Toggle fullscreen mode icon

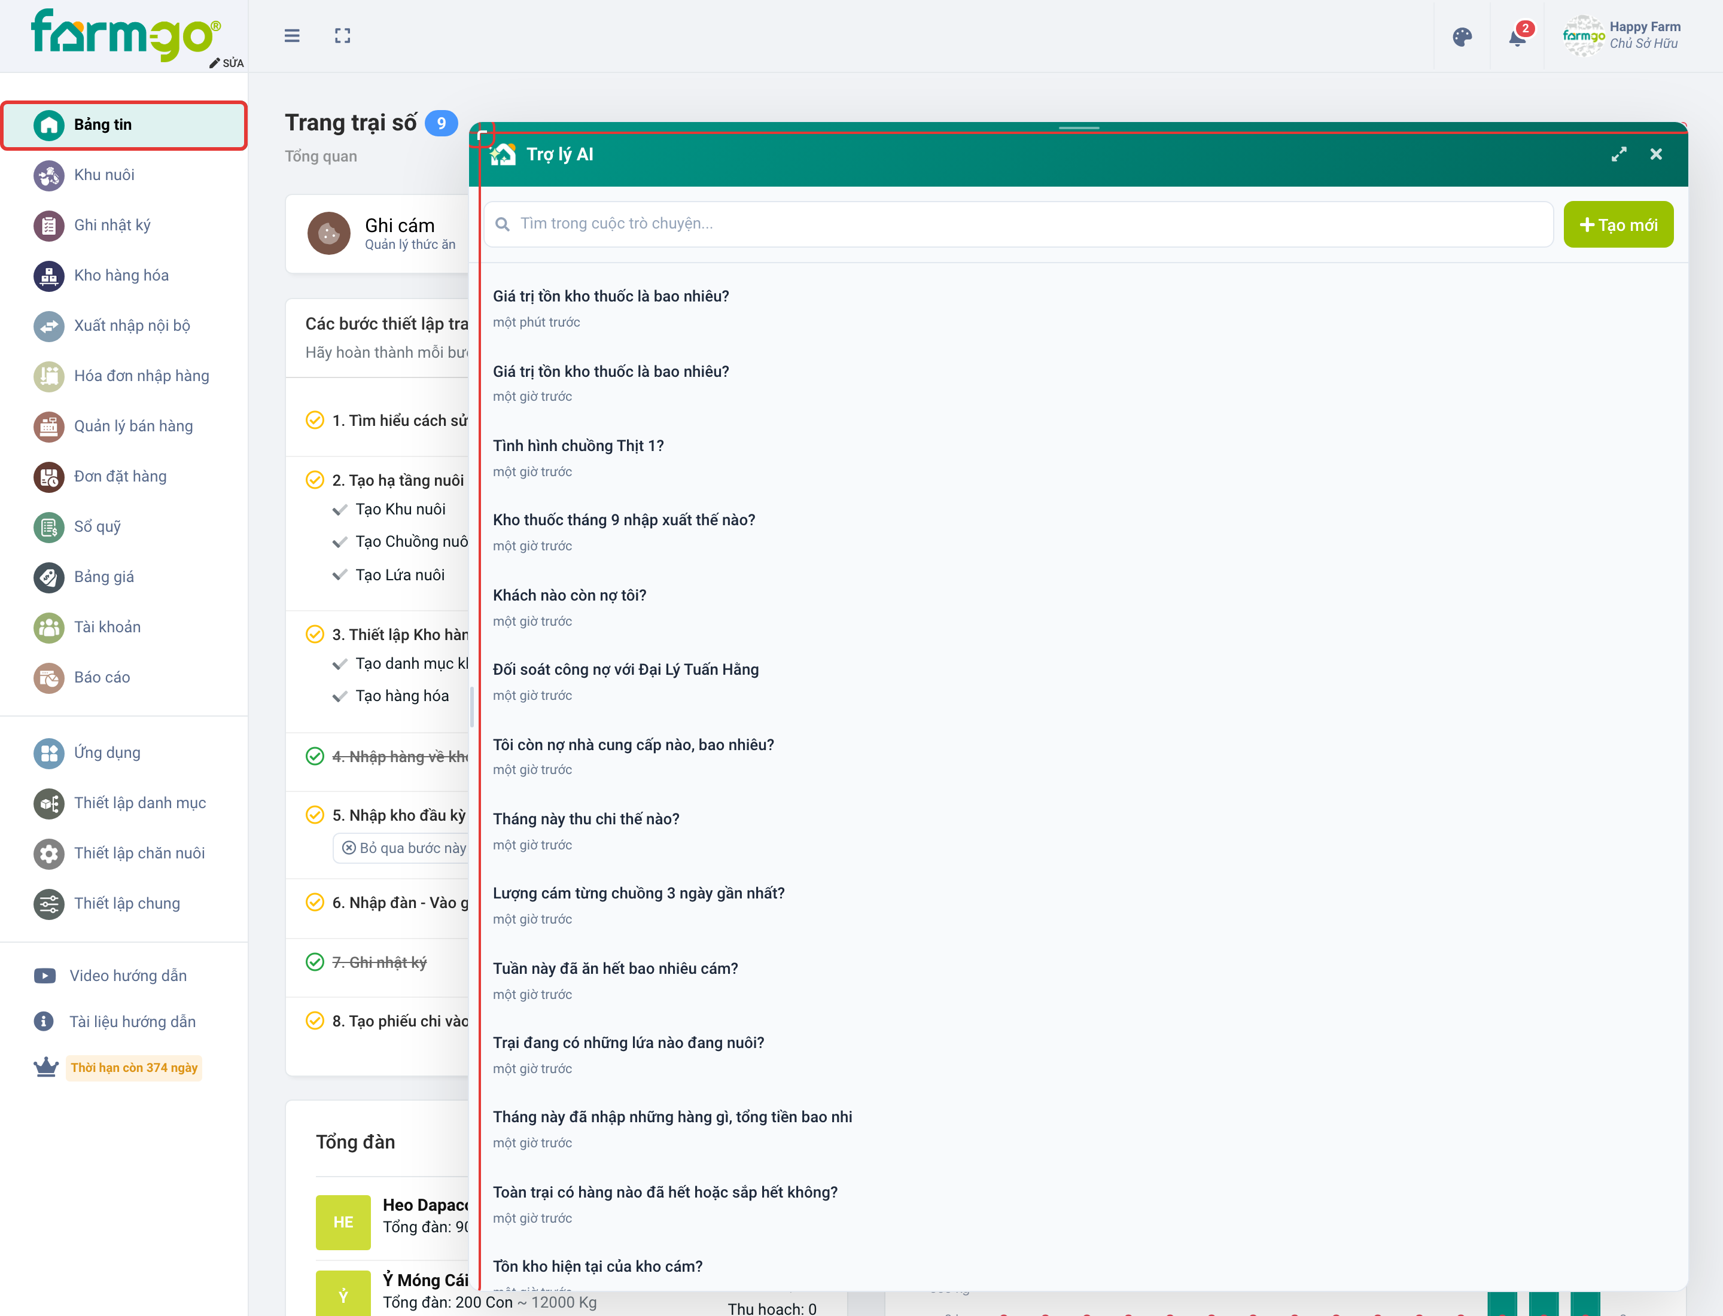[342, 36]
